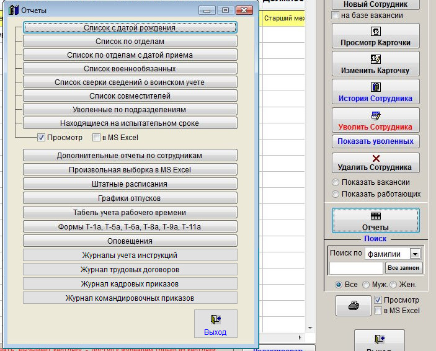Image resolution: width=436 pixels, height=351 pixels.
Task: Click the Просмотр Карточки face icon
Action: coord(376,31)
